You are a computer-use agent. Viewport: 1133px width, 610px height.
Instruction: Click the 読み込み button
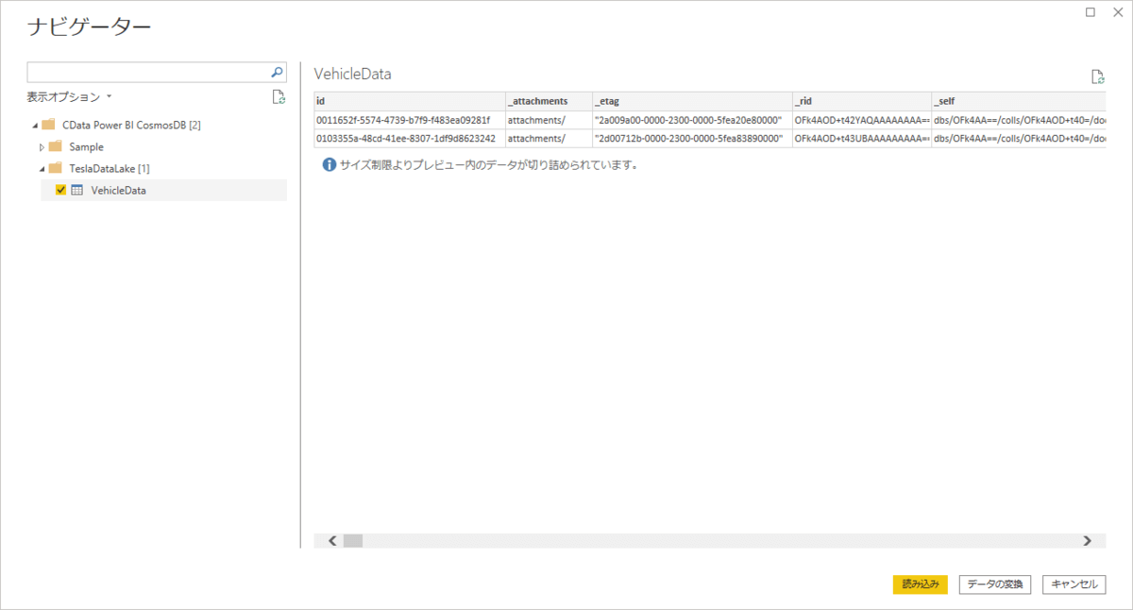[920, 585]
